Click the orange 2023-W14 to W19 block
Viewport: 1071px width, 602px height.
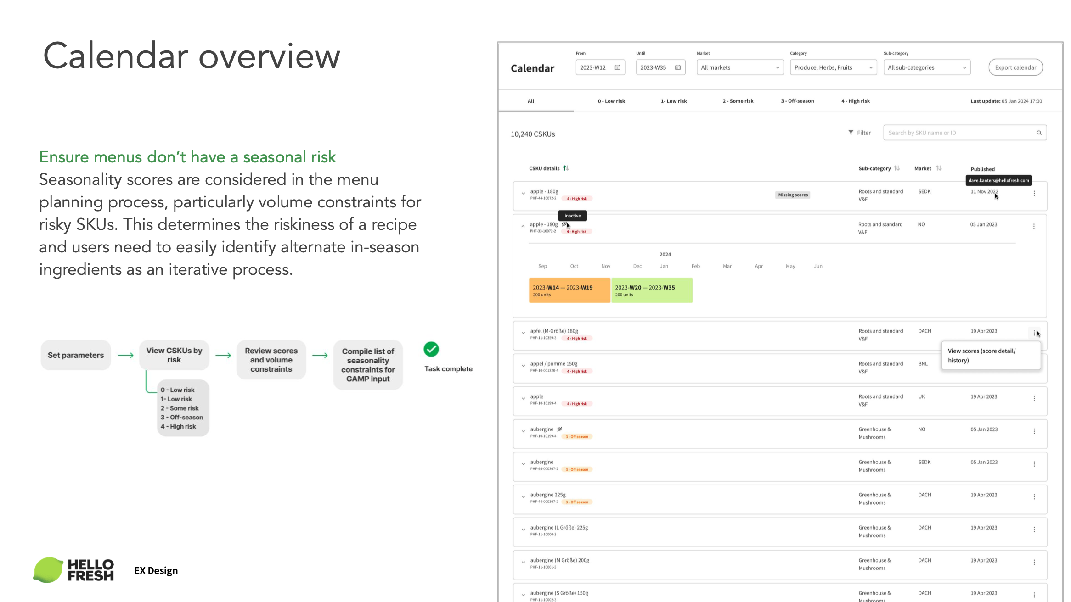569,290
